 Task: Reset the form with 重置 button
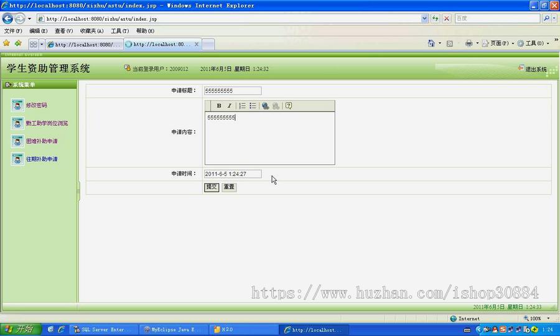coord(229,187)
